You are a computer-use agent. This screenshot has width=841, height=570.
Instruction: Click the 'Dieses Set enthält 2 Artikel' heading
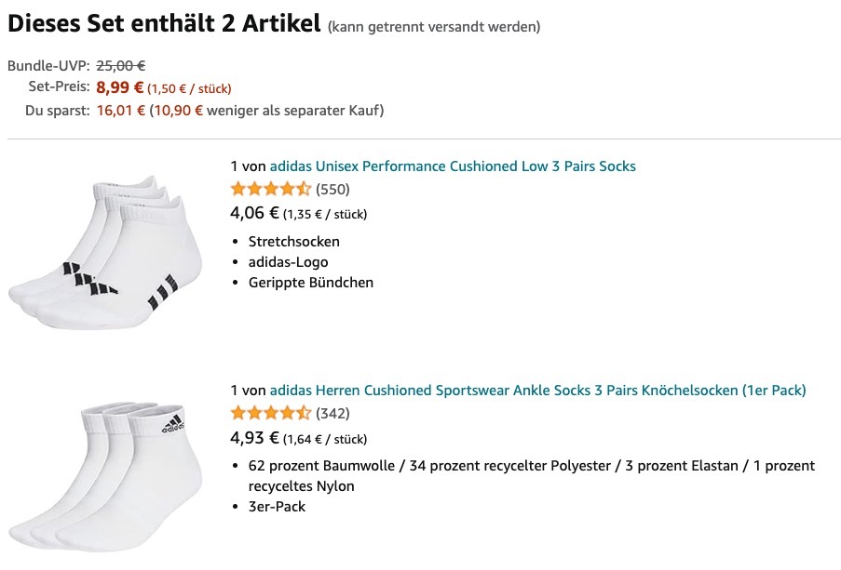[164, 23]
